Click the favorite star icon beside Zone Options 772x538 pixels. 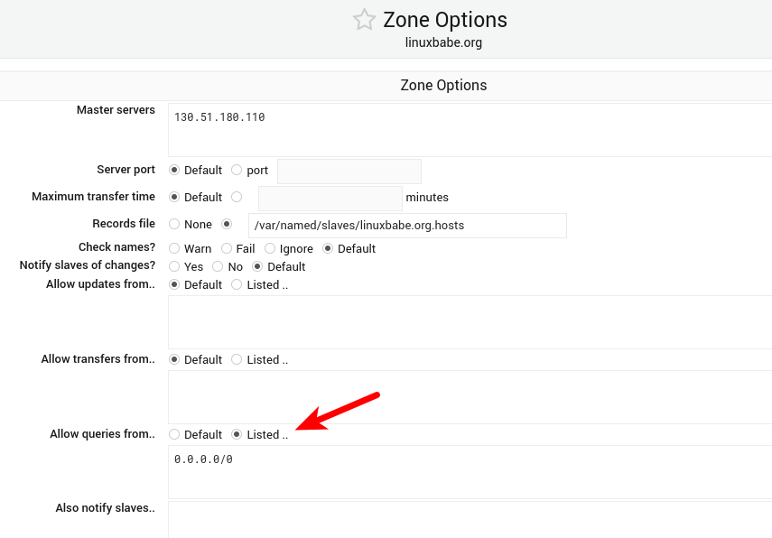[x=364, y=20]
